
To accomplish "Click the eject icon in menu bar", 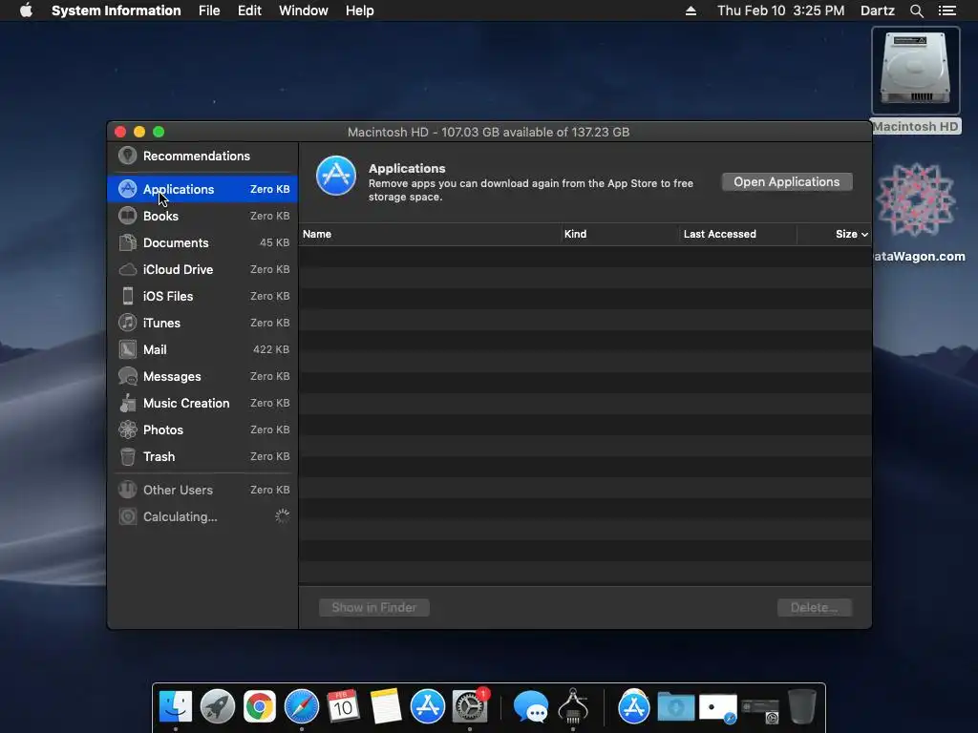I will (691, 10).
